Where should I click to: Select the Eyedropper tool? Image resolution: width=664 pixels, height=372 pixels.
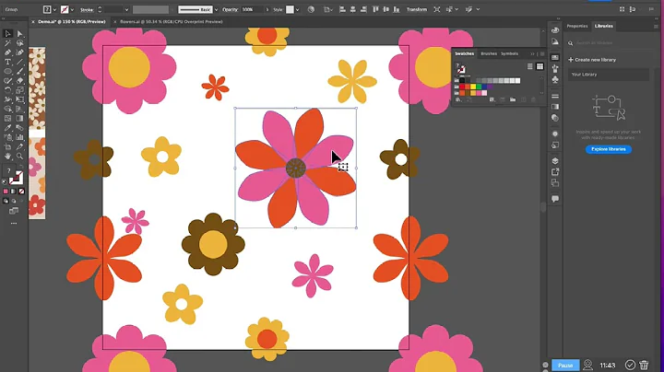(x=7, y=128)
